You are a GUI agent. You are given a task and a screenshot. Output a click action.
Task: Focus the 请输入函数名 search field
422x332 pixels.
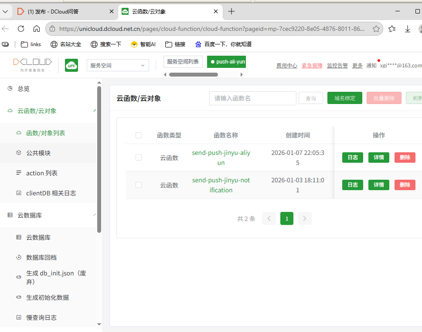(x=252, y=98)
